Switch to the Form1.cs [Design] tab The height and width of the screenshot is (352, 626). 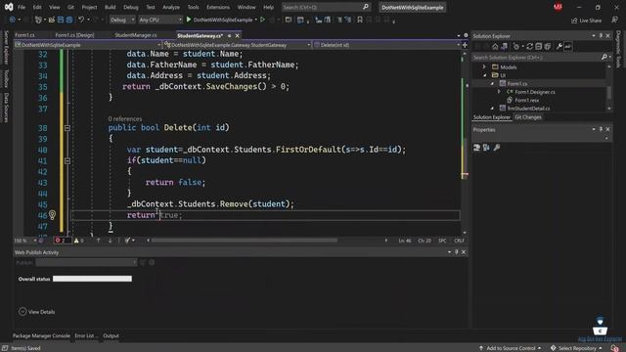point(74,35)
